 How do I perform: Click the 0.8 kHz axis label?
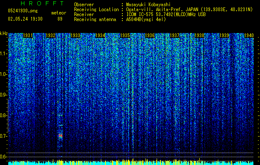click(x=4, y=115)
